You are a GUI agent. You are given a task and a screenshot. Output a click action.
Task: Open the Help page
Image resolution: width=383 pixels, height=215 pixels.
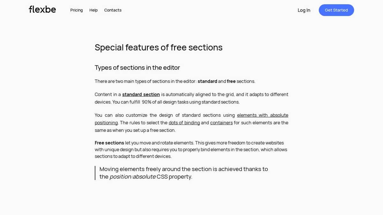pos(93,10)
